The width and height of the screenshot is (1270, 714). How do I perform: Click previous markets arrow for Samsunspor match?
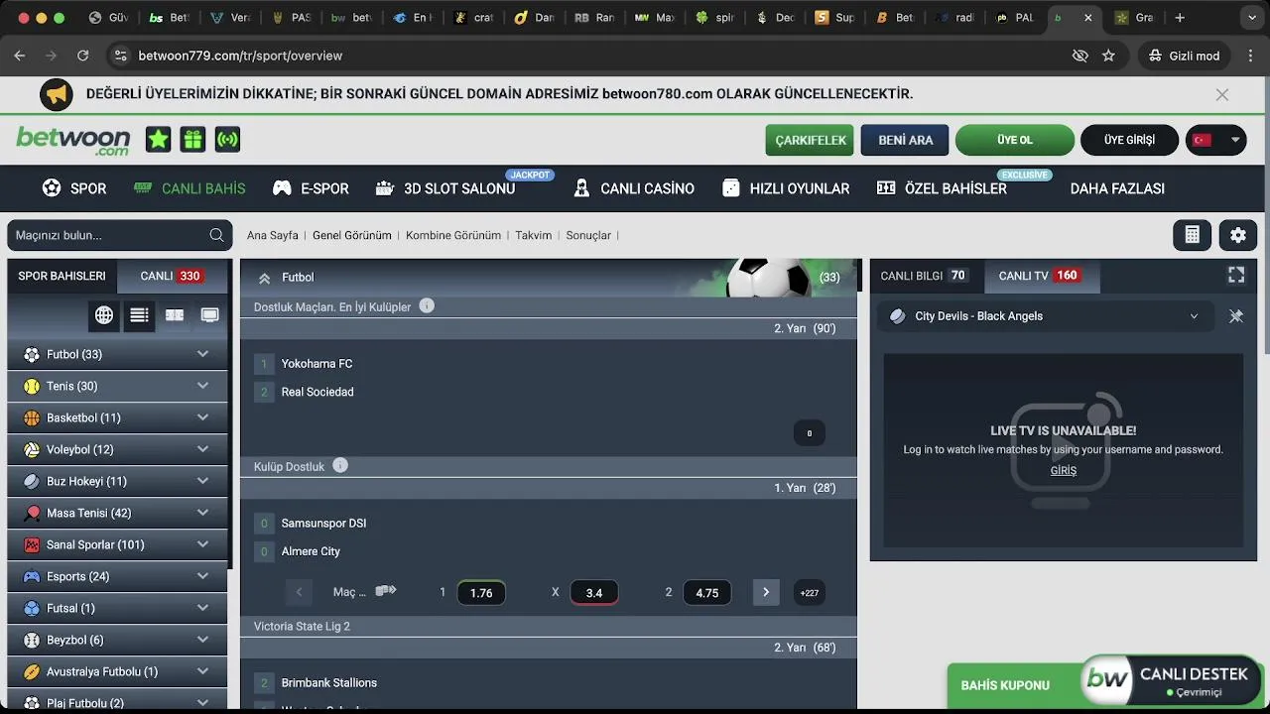point(299,593)
